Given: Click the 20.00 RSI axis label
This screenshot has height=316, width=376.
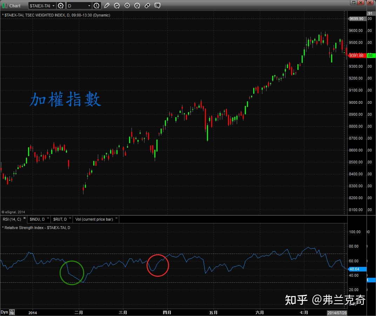Looking at the screenshot, I should click(x=354, y=290).
